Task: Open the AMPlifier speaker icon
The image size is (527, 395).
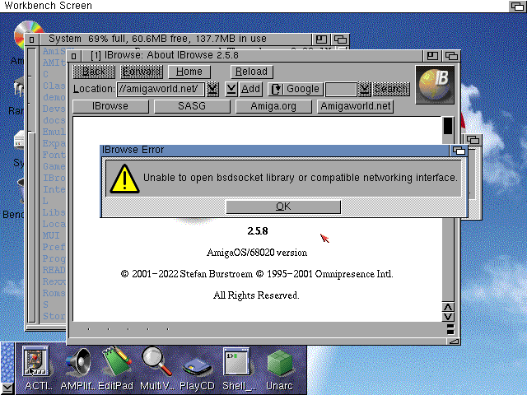Action: [x=79, y=362]
